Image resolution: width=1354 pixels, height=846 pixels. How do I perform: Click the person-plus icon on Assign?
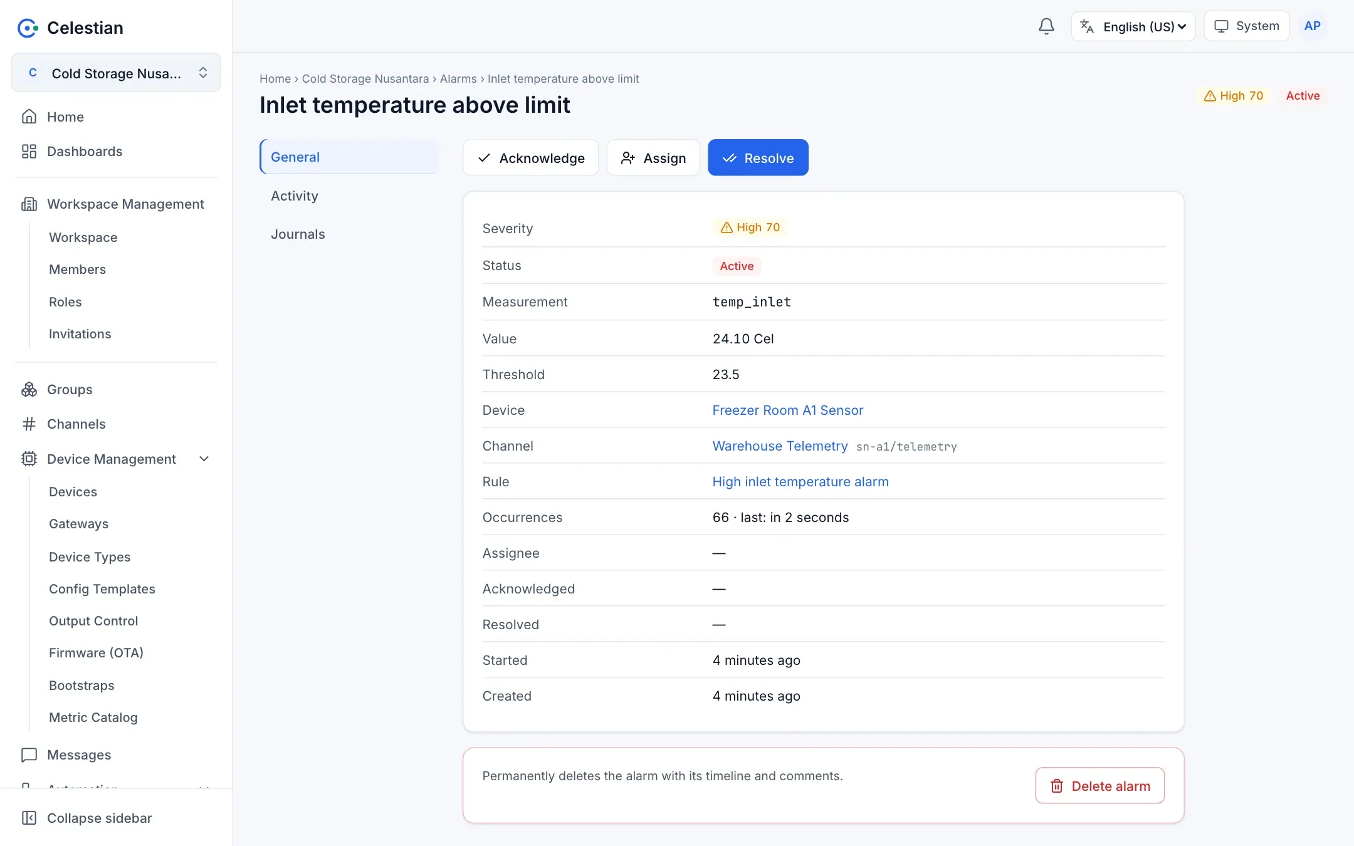pos(628,158)
